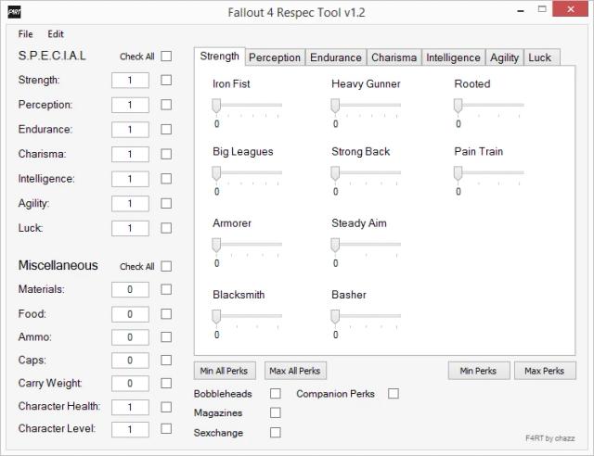Switch to the Agility tab
The image size is (594, 456).
(504, 57)
